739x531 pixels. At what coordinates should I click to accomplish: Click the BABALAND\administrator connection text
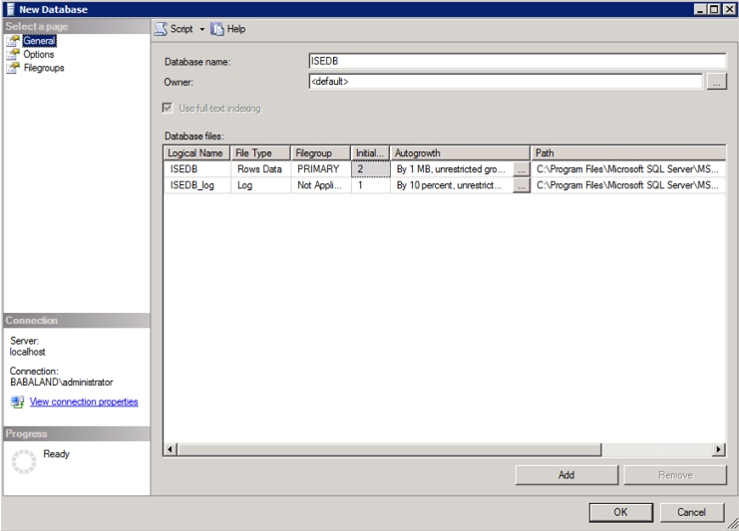(61, 382)
